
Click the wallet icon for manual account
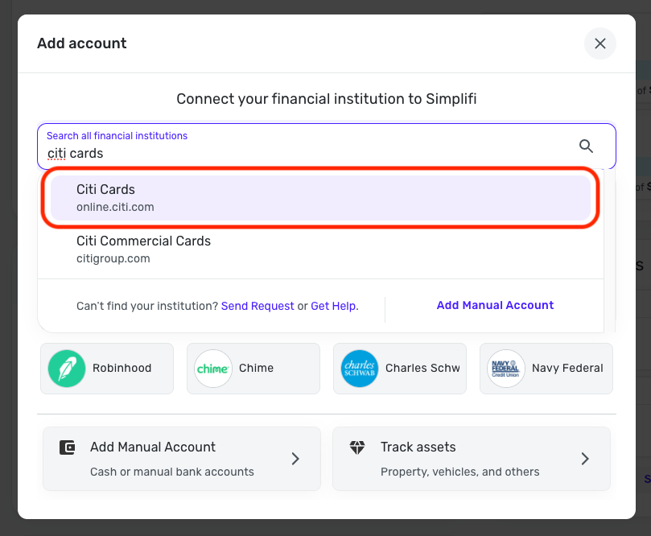pos(68,447)
